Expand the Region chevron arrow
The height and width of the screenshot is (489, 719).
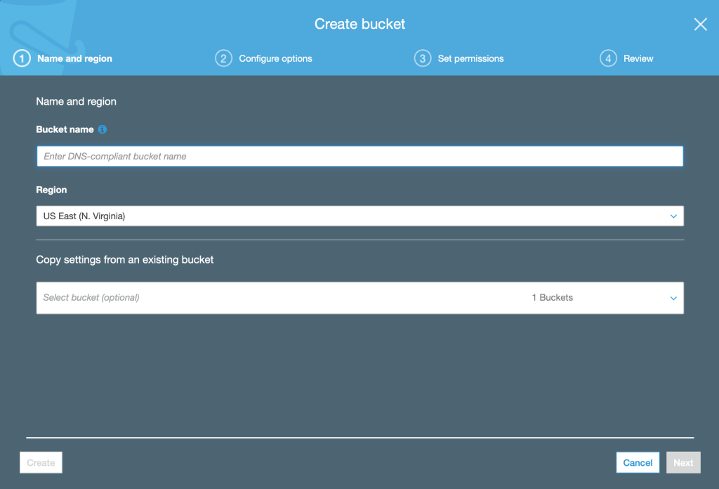pos(673,216)
